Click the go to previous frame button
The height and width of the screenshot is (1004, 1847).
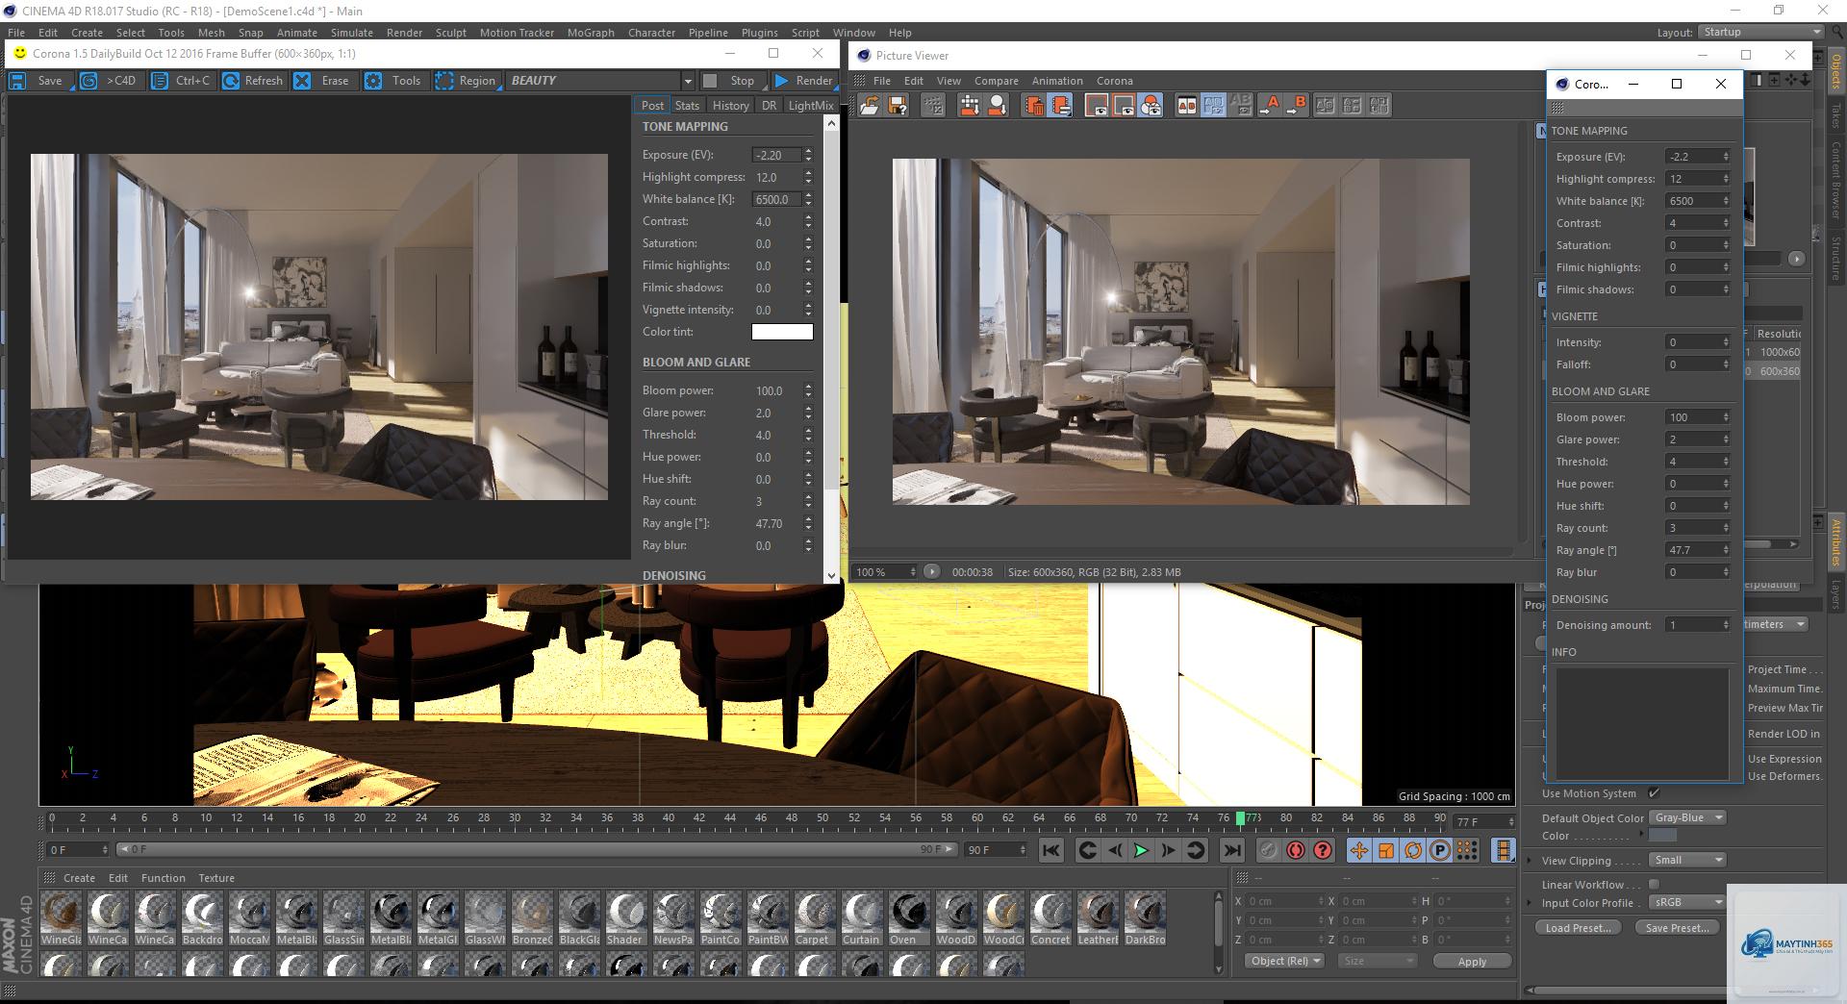(x=1114, y=850)
